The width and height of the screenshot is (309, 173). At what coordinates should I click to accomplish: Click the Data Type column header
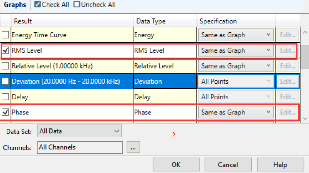(165, 21)
